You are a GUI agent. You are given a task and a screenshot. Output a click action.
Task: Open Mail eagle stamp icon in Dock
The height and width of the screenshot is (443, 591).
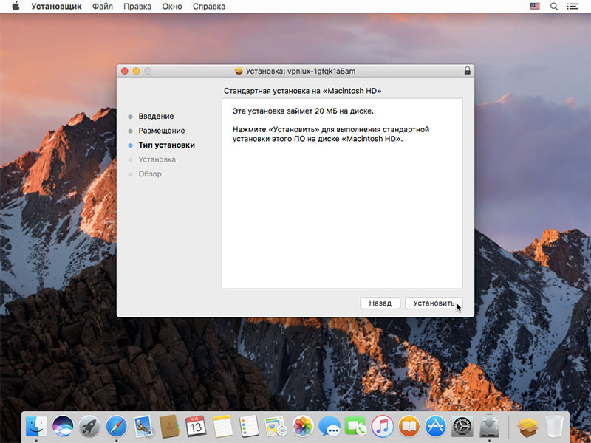(x=143, y=427)
